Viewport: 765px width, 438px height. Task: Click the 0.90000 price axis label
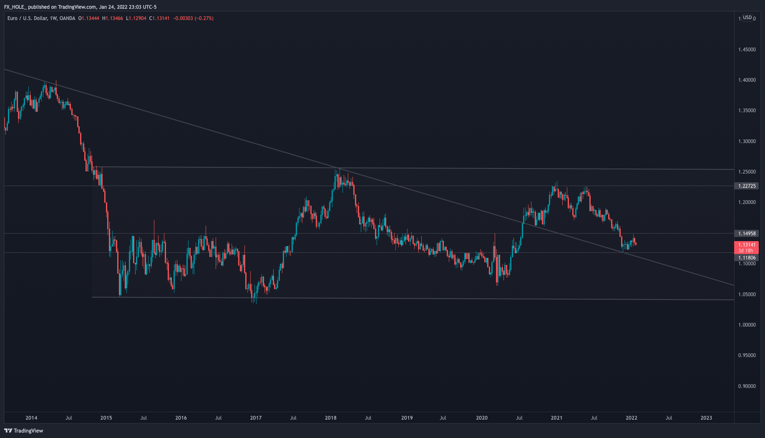pos(747,386)
